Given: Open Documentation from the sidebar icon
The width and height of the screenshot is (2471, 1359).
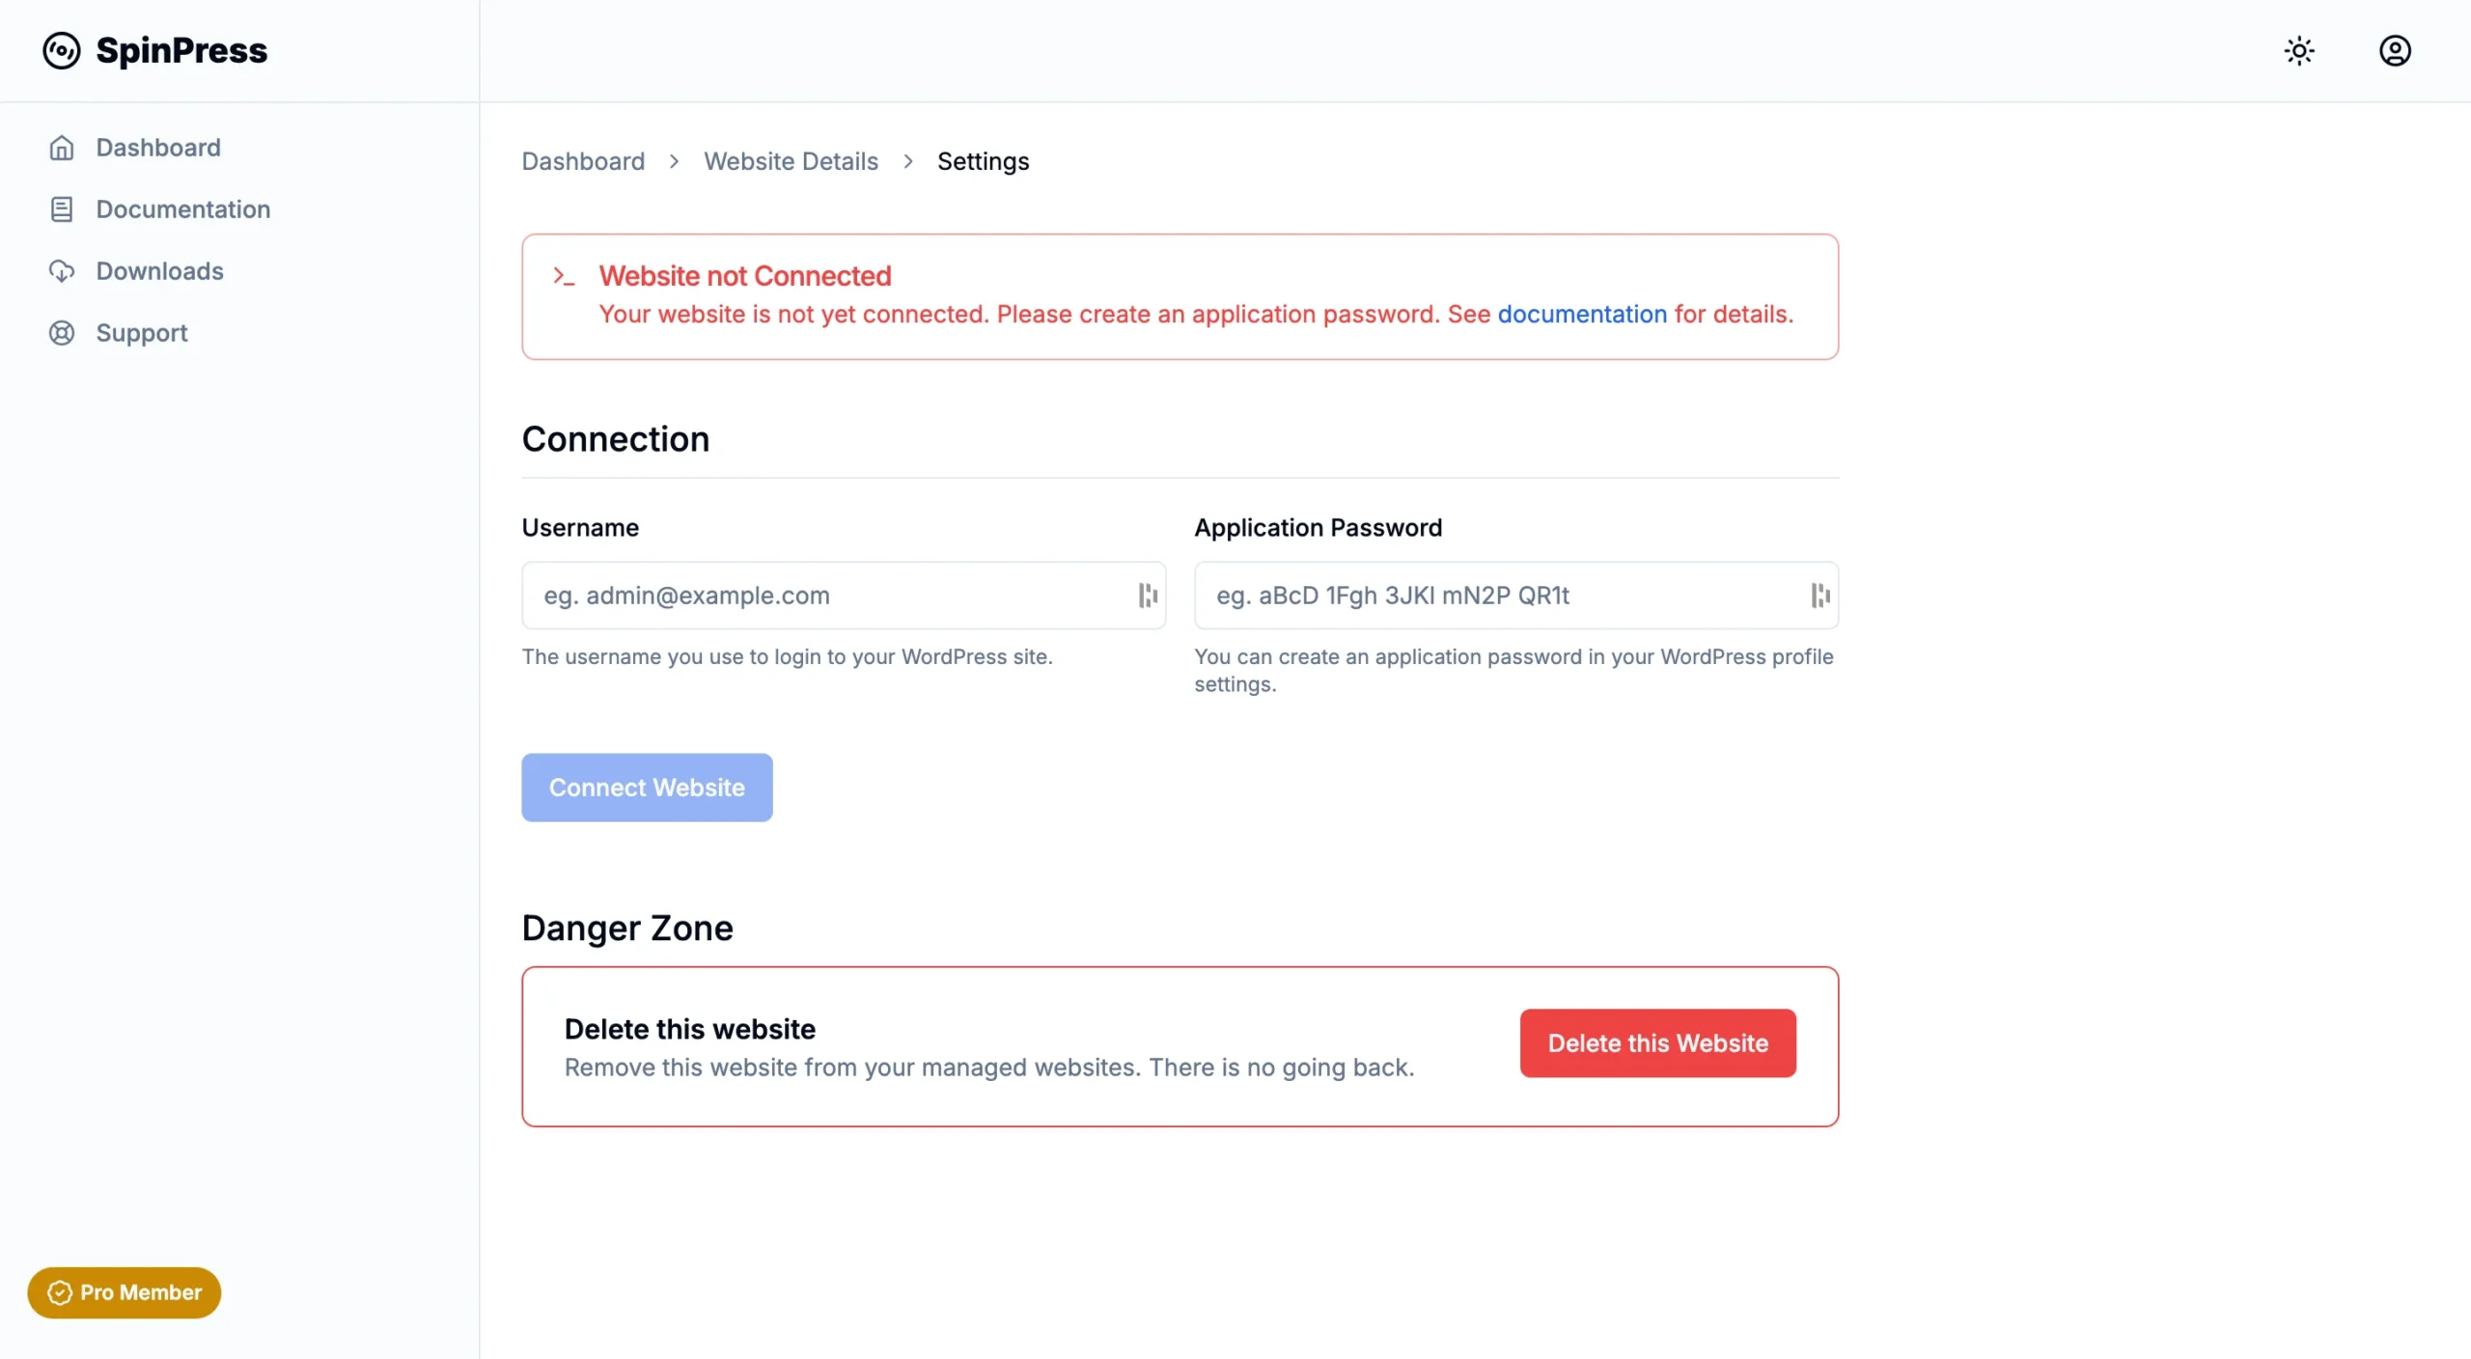Looking at the screenshot, I should pos(62,208).
